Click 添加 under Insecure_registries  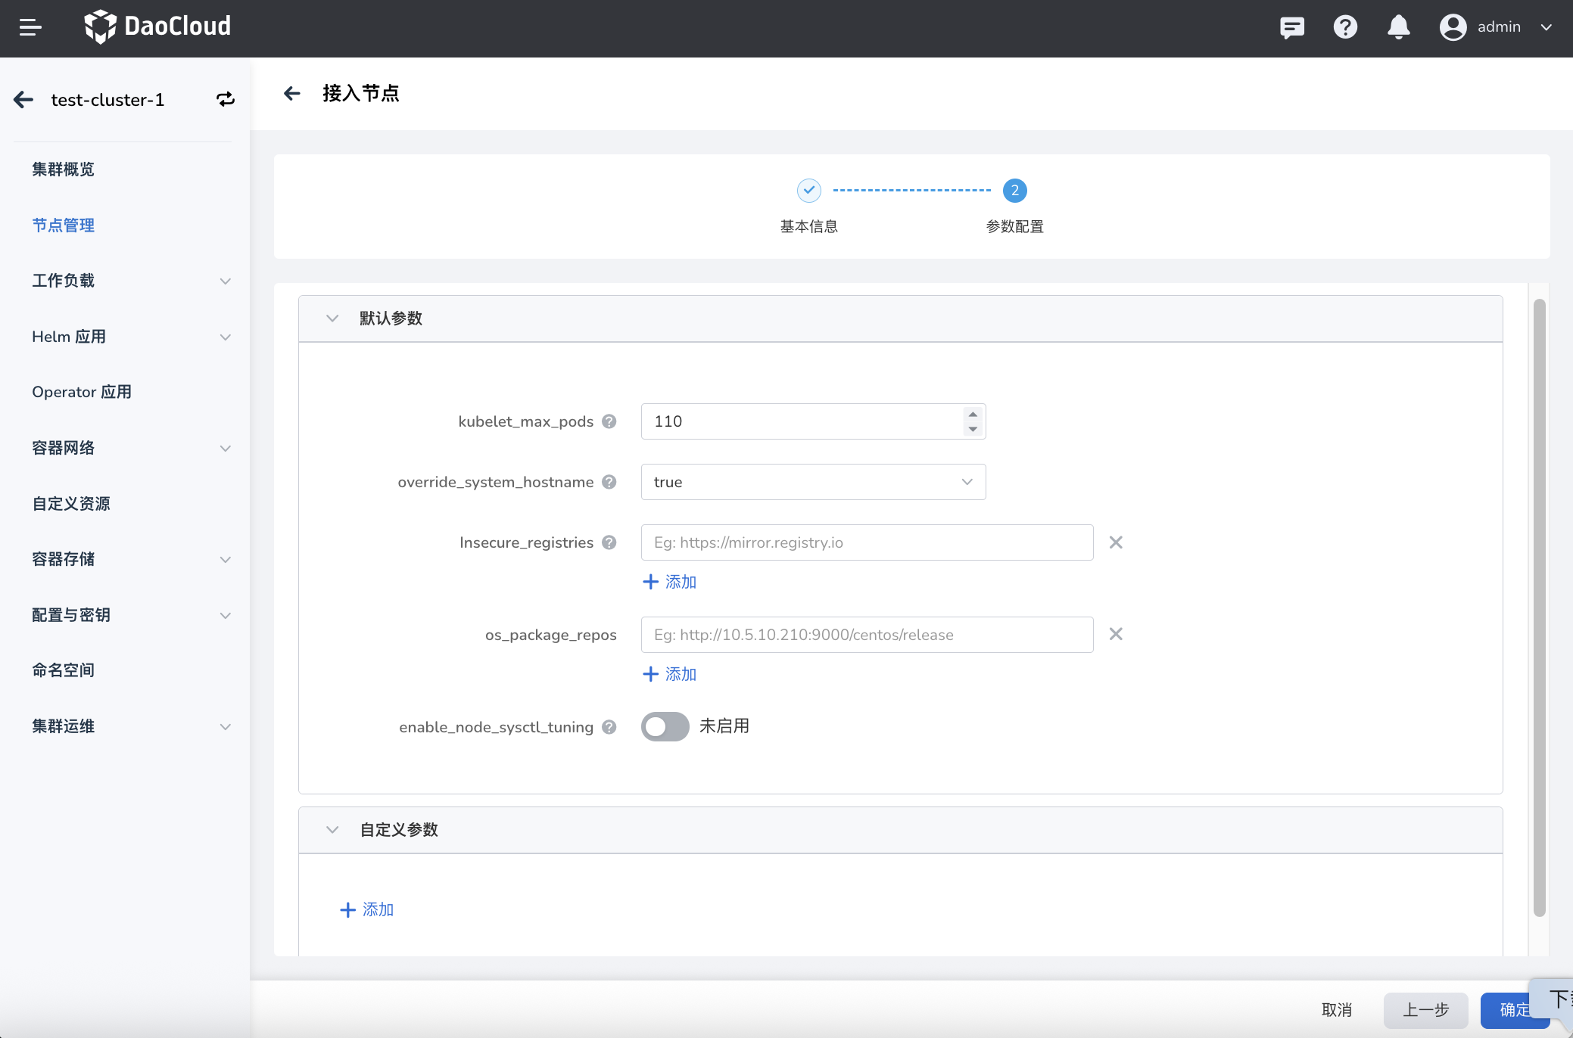tap(670, 582)
